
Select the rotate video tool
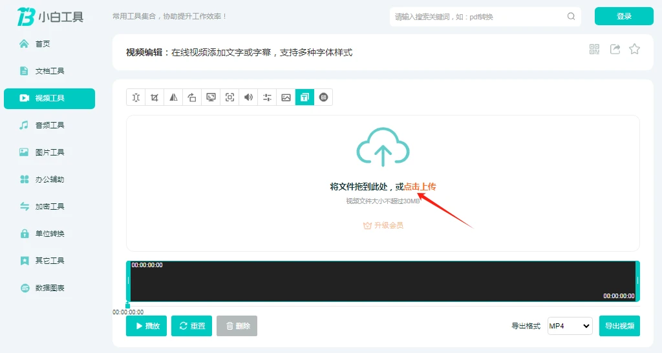click(x=192, y=97)
